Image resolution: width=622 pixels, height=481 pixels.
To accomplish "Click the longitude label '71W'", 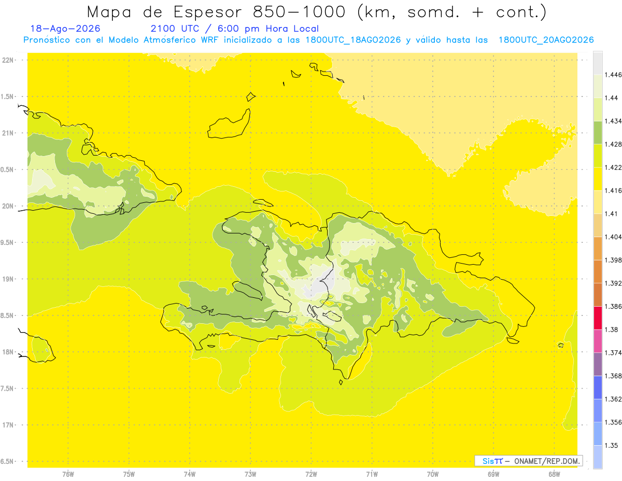I will pos(372,474).
